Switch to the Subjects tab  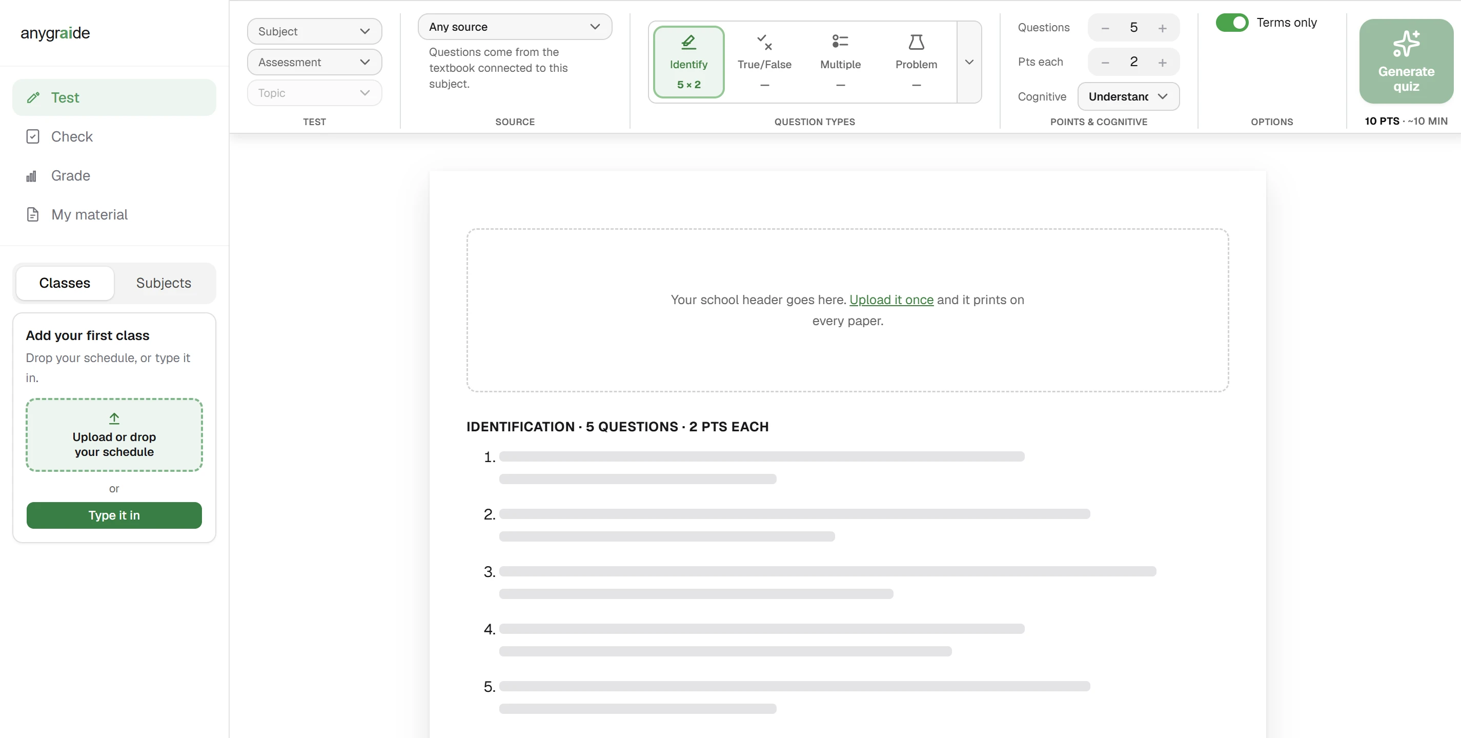click(x=164, y=283)
